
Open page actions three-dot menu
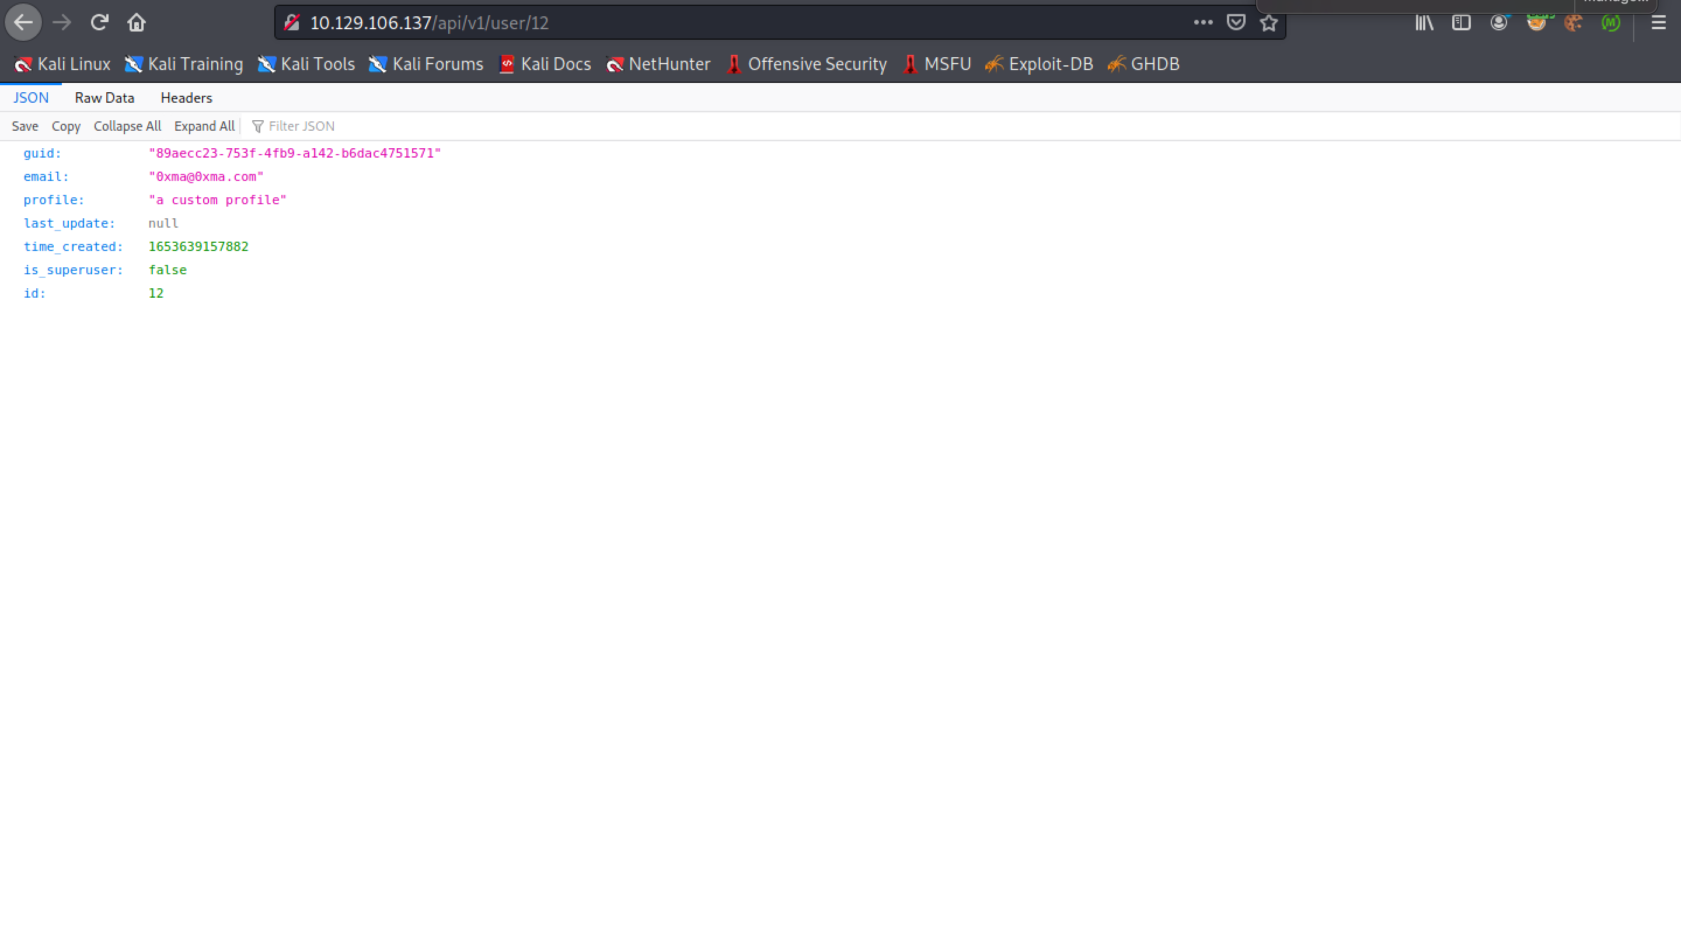click(1202, 23)
